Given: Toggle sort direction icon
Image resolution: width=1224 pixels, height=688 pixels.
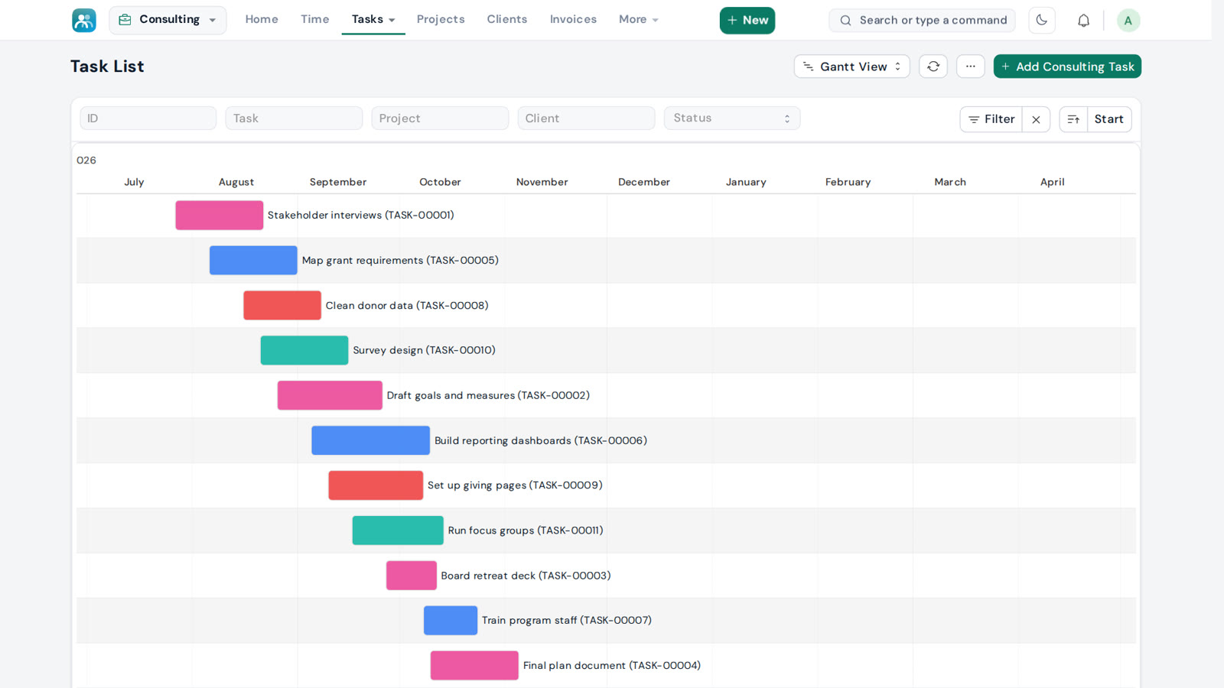Looking at the screenshot, I should (1073, 119).
